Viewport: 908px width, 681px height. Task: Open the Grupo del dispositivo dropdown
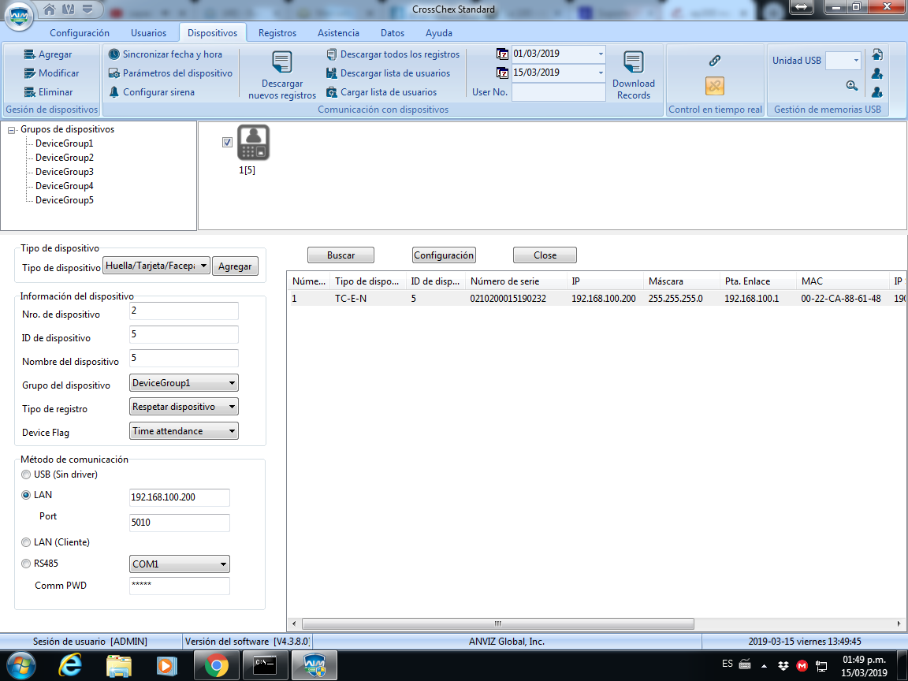184,383
